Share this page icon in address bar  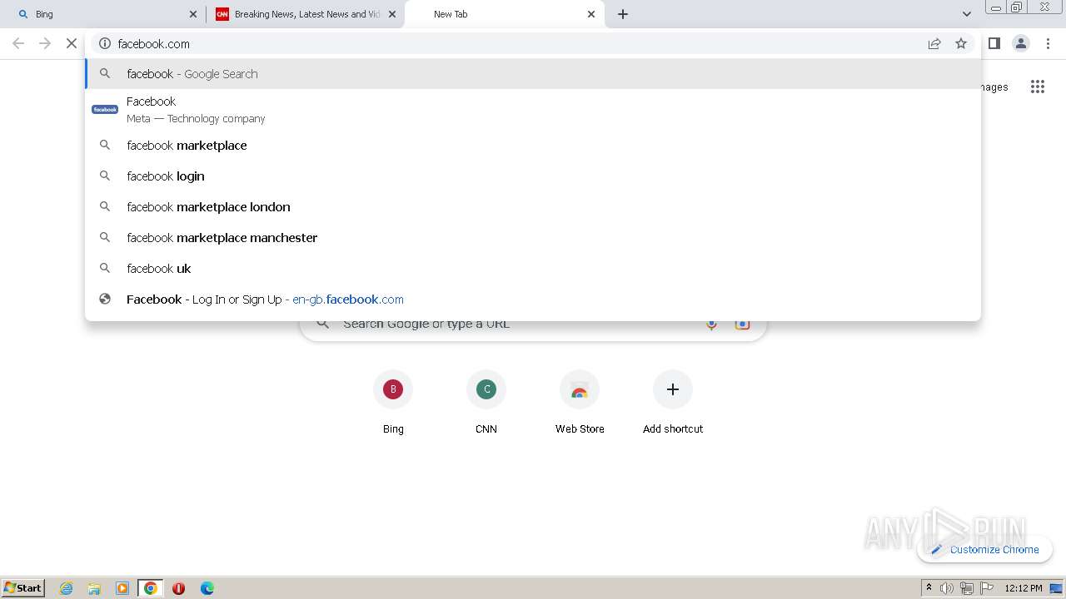click(x=934, y=43)
